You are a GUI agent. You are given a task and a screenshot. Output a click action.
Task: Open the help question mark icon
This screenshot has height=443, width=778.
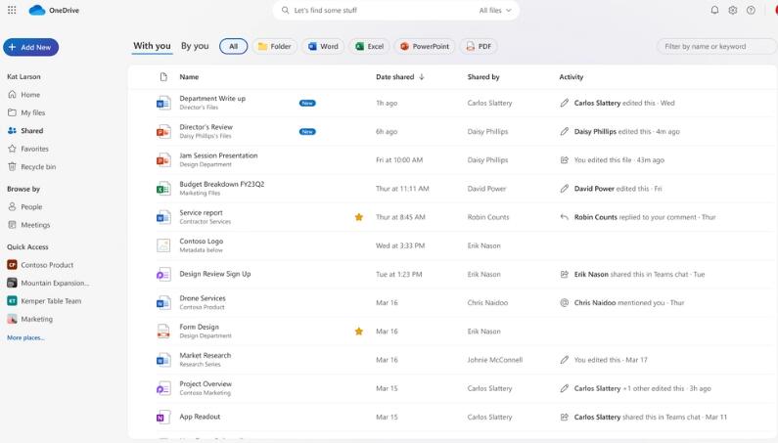tap(751, 10)
